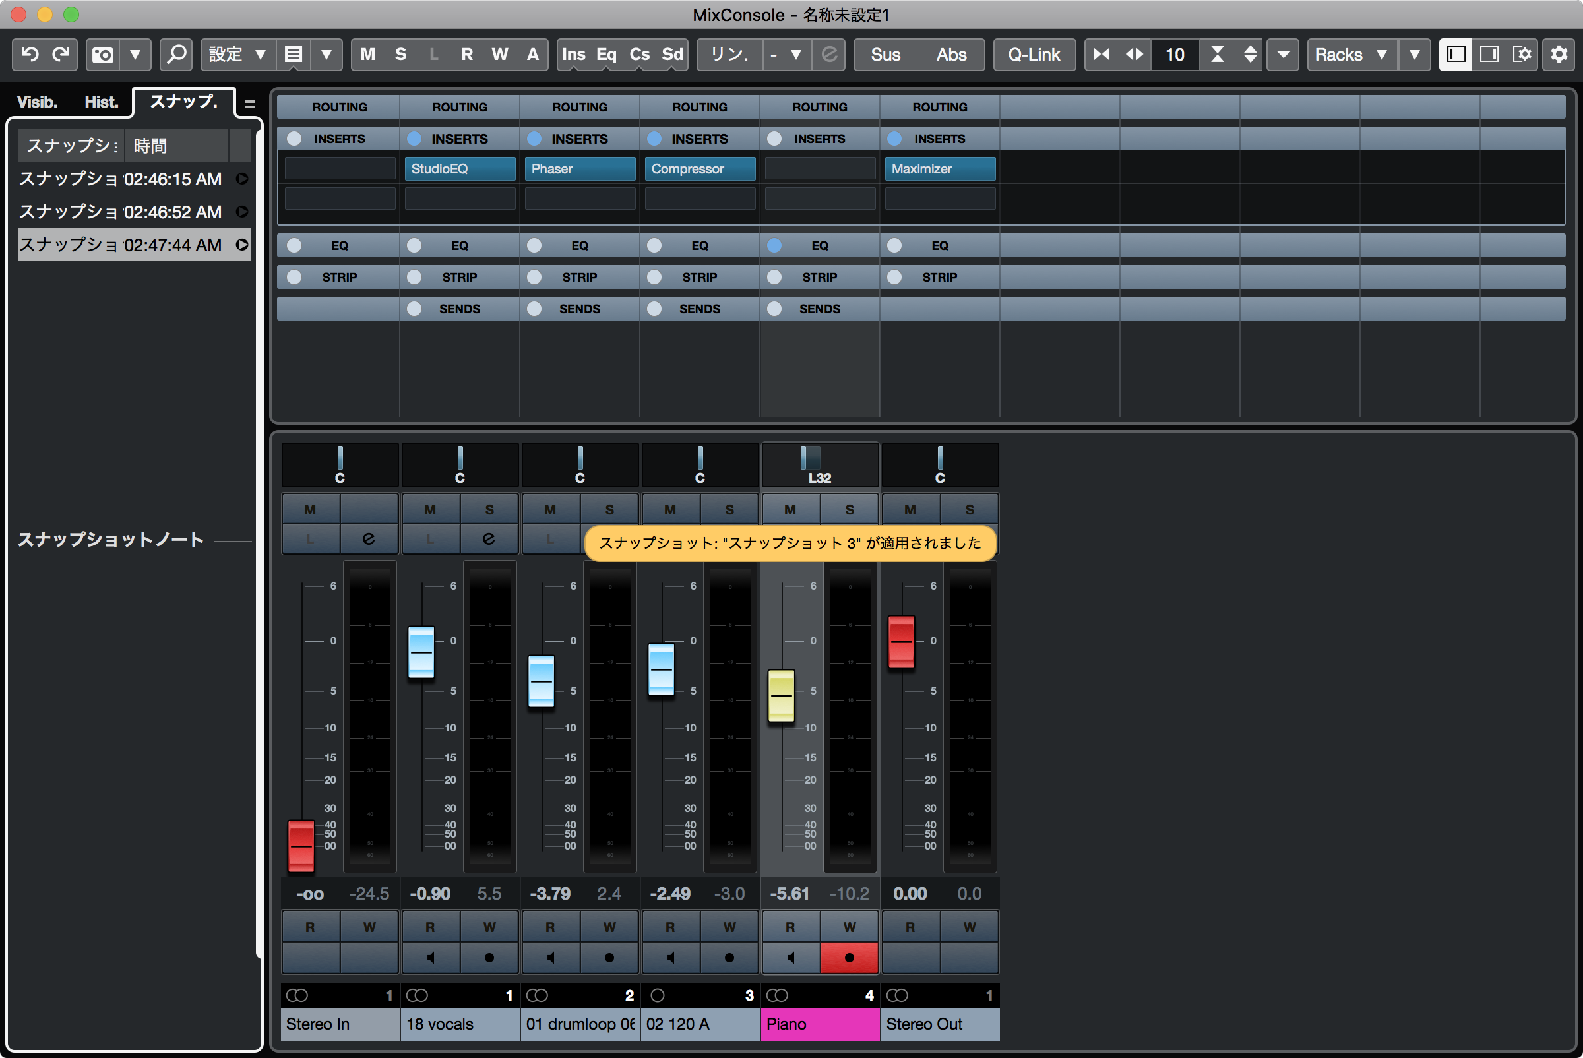Open the snapshot camera dropdown arrow
This screenshot has width=1583, height=1058.
(136, 54)
